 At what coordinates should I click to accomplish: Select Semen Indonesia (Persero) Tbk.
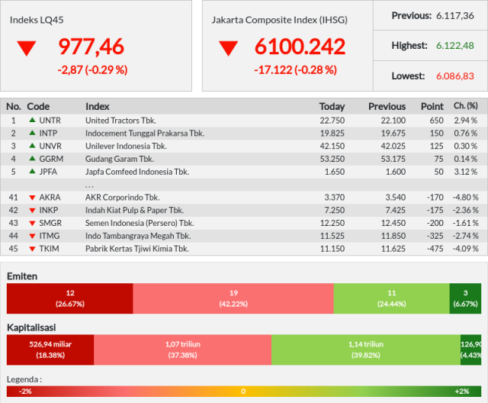tap(140, 223)
